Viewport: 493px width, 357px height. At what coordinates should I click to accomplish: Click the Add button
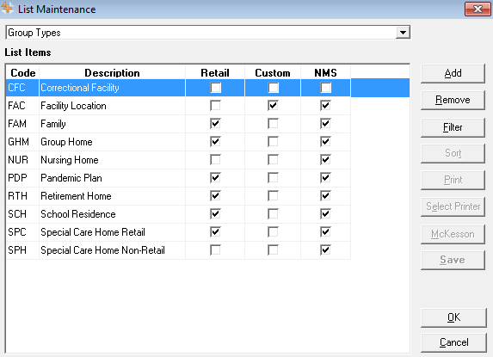point(453,73)
